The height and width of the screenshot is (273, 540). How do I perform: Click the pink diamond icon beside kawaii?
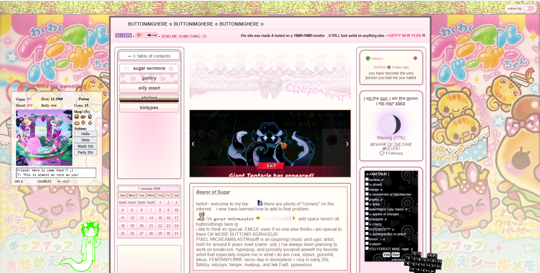click(x=415, y=58)
